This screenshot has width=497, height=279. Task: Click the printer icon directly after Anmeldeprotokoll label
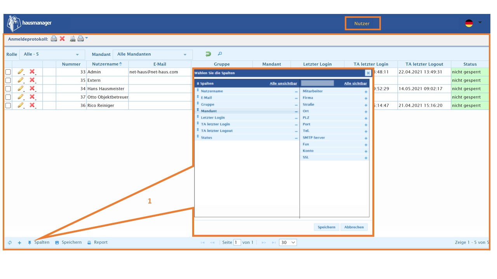point(54,39)
